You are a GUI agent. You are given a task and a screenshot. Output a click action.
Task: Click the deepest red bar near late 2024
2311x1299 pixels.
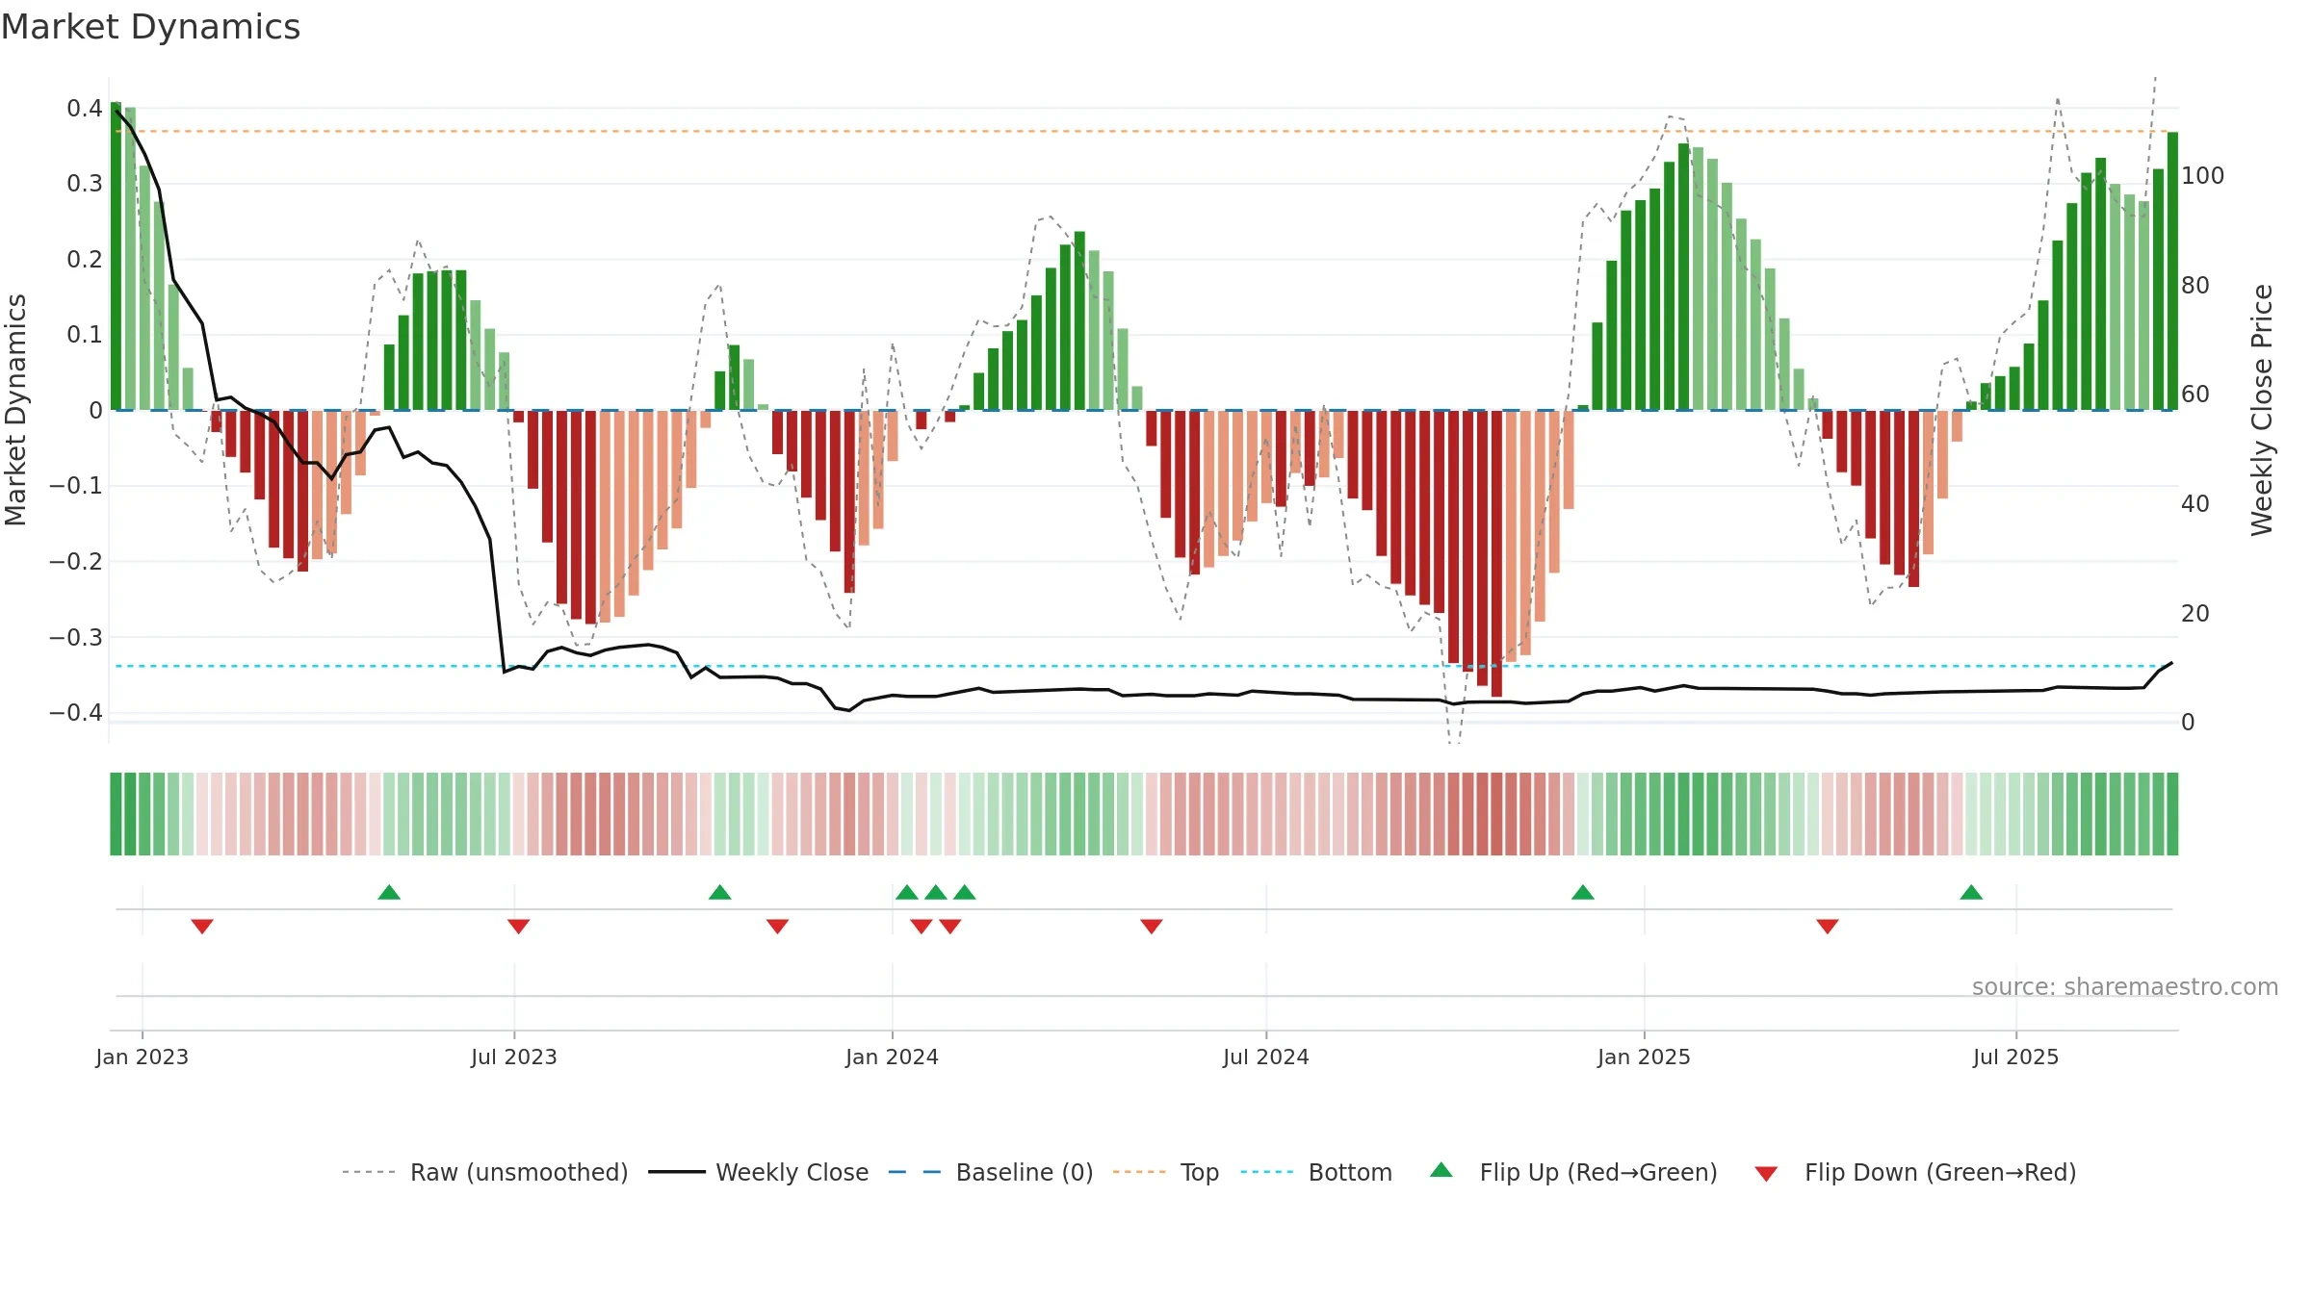[1496, 553]
